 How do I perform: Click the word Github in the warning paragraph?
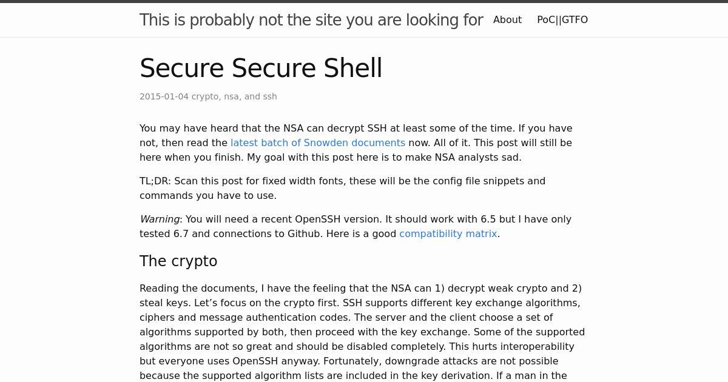[x=305, y=234]
